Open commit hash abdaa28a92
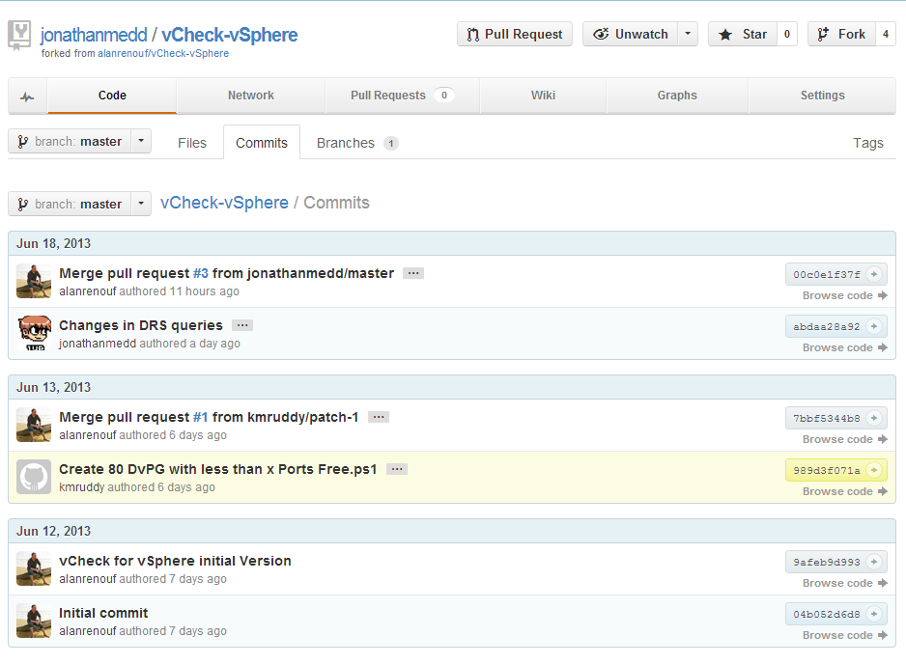Viewport: 906px width, 664px height. tap(826, 327)
